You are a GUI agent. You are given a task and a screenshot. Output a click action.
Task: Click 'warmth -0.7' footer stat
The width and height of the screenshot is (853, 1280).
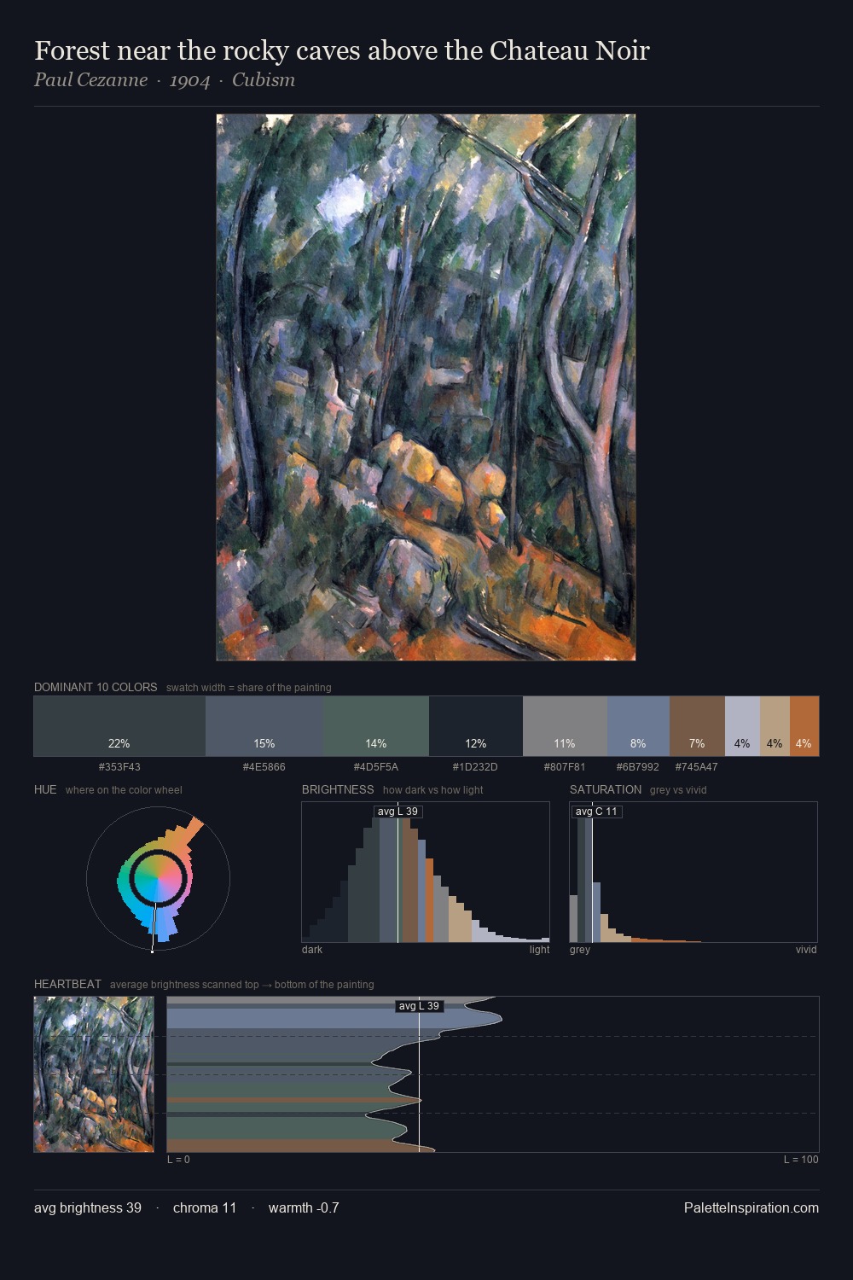pos(304,1207)
